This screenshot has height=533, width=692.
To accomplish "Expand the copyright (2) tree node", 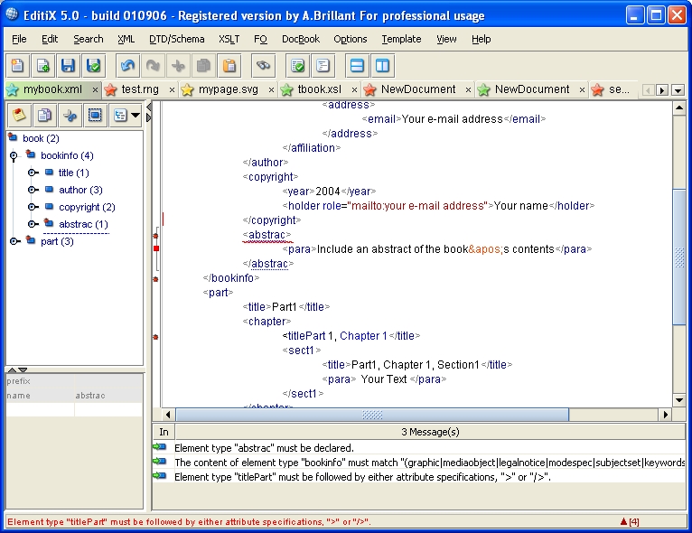I will (x=33, y=207).
